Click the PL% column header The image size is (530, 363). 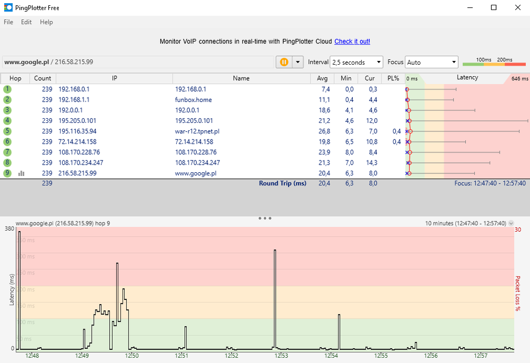tap(393, 78)
